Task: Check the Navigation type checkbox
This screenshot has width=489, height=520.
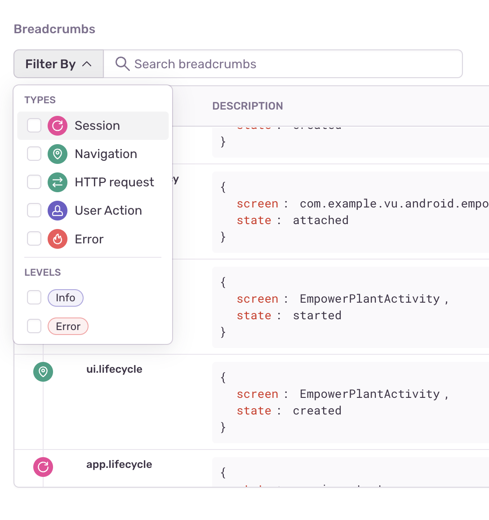Action: (34, 154)
